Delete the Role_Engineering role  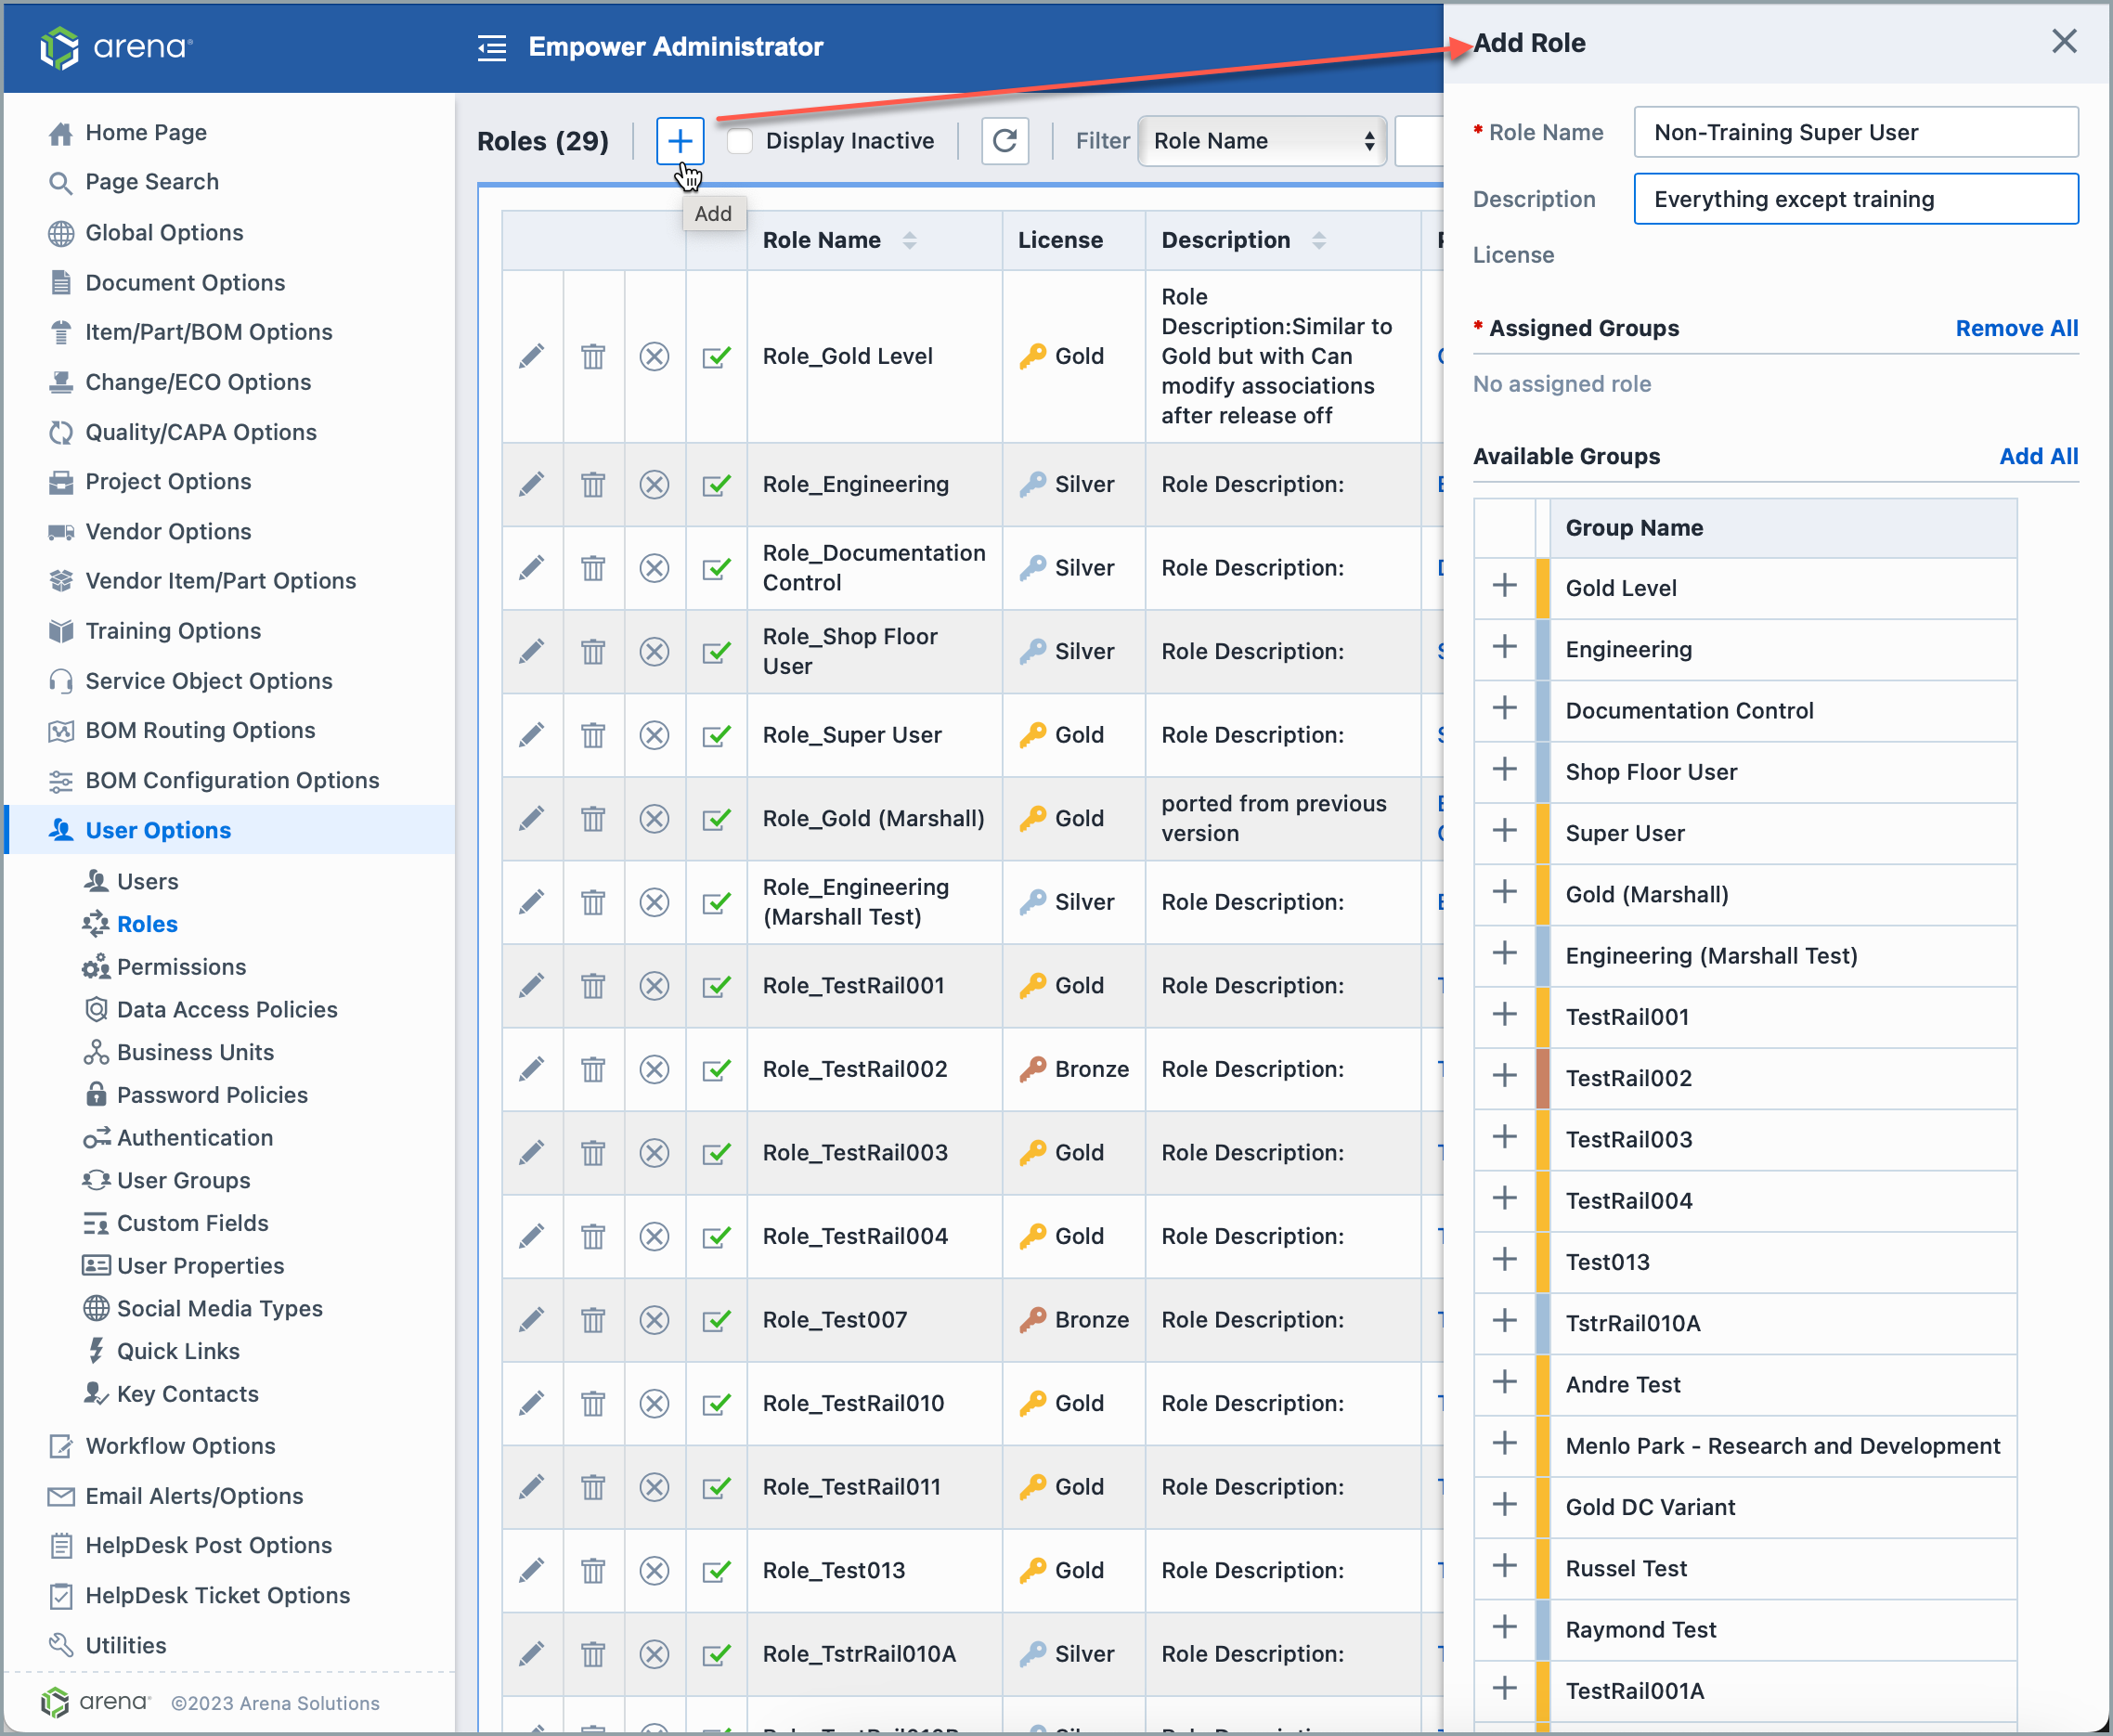coord(593,484)
